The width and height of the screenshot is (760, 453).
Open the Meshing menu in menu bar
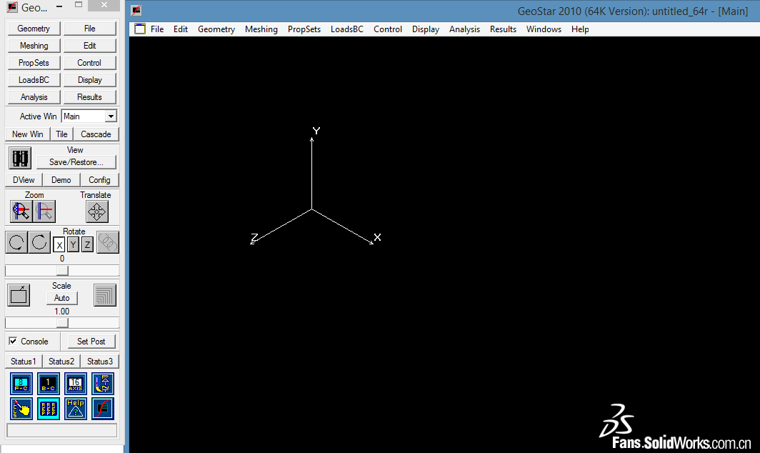[261, 29]
